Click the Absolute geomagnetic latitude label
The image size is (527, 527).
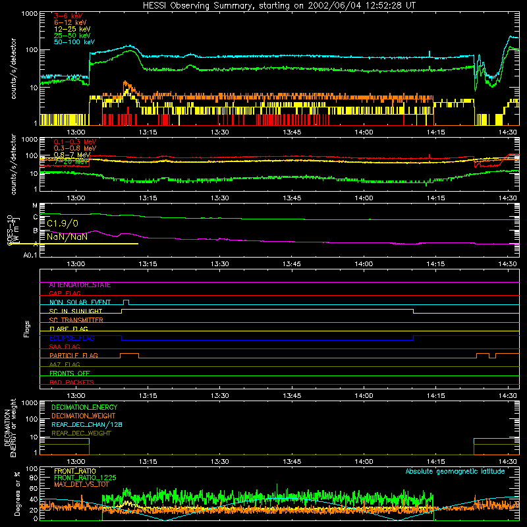pyautogui.click(x=455, y=472)
